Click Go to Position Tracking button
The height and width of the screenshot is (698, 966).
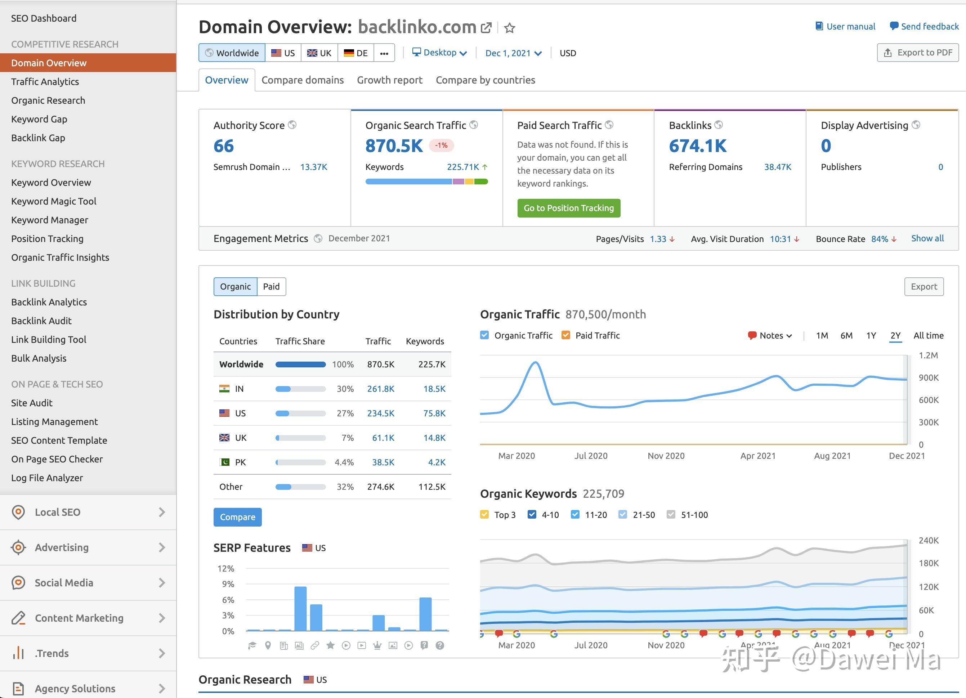coord(569,208)
